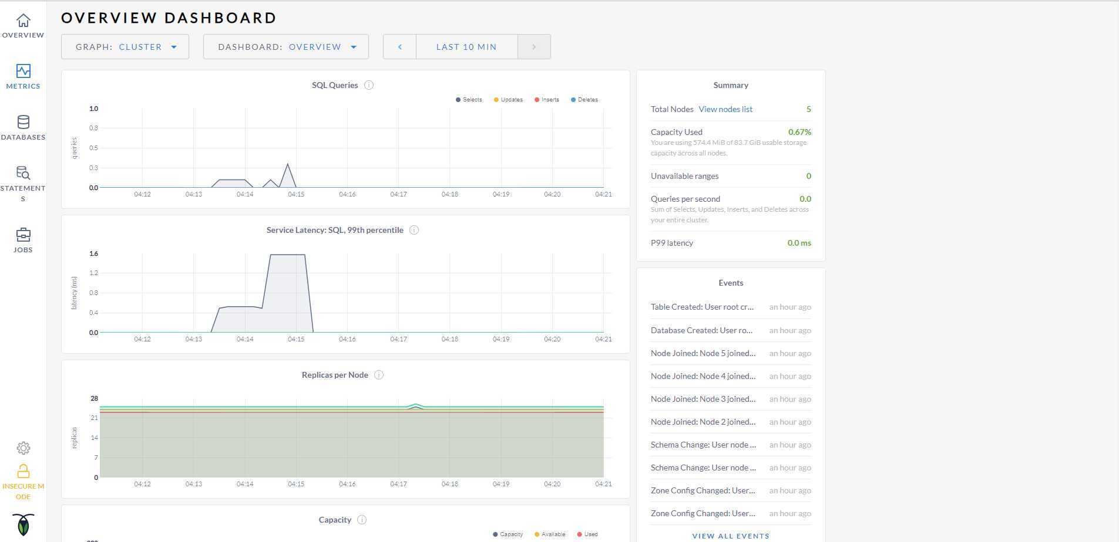Go to next time range arrow

pos(534,47)
